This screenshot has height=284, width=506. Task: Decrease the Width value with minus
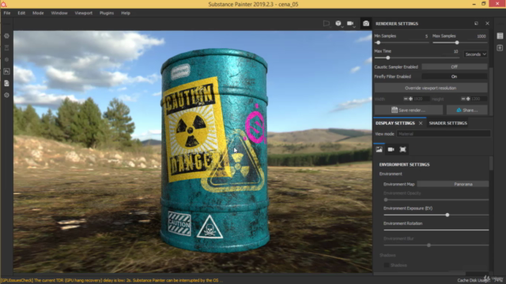[x=406, y=99]
